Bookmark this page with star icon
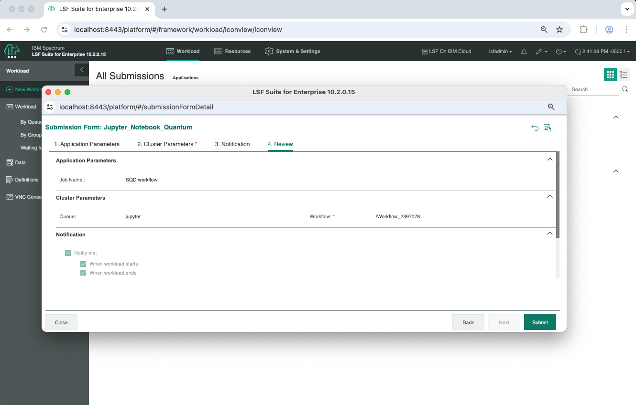 [559, 30]
